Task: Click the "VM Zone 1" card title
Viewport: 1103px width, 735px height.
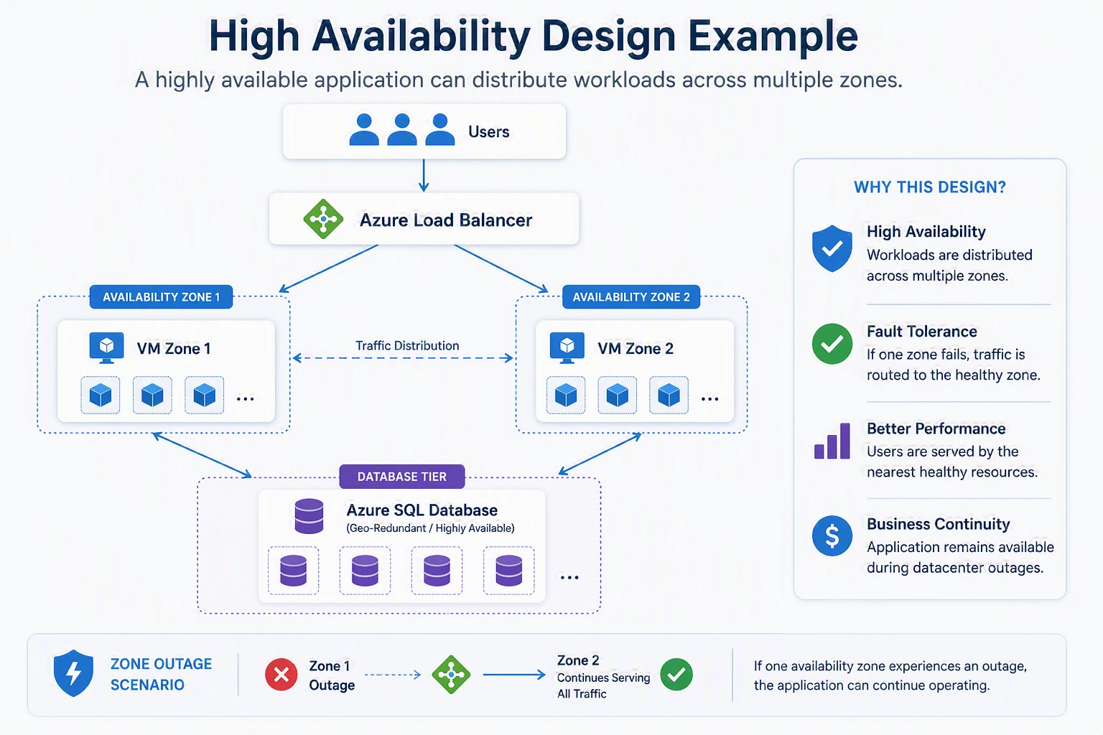Action: 174,349
